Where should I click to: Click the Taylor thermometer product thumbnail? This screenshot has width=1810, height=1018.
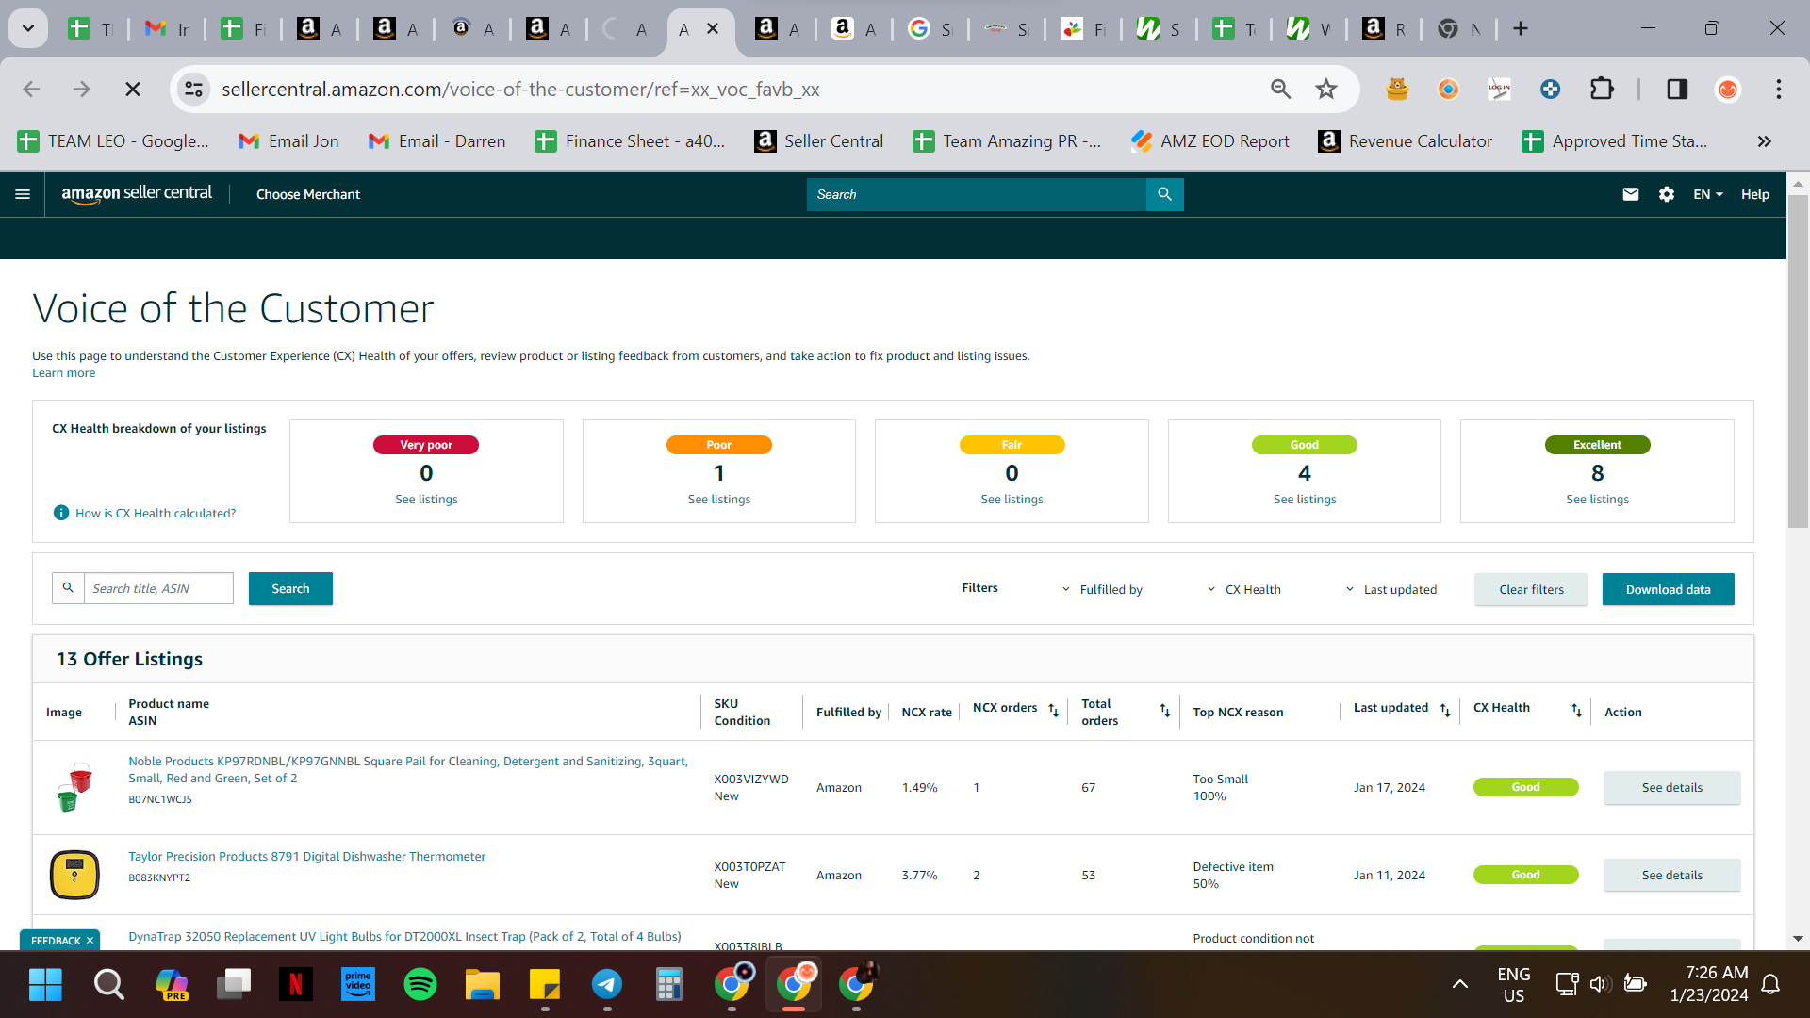point(74,875)
